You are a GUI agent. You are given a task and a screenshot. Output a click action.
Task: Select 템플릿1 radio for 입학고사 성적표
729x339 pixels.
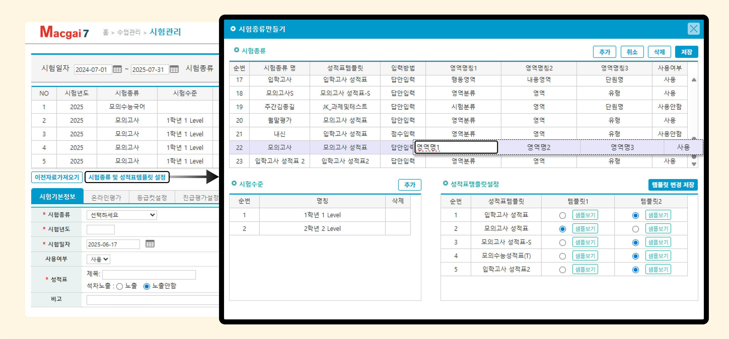(562, 216)
